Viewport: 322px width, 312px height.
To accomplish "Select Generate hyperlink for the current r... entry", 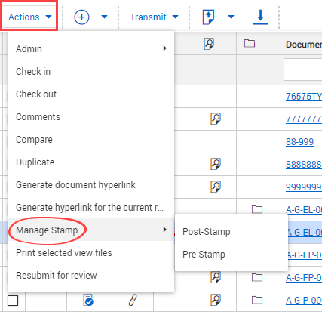I will pyautogui.click(x=91, y=207).
